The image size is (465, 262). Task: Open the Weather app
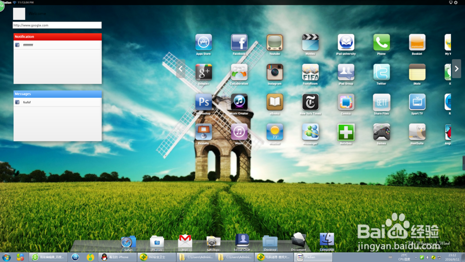pyautogui.click(x=275, y=132)
